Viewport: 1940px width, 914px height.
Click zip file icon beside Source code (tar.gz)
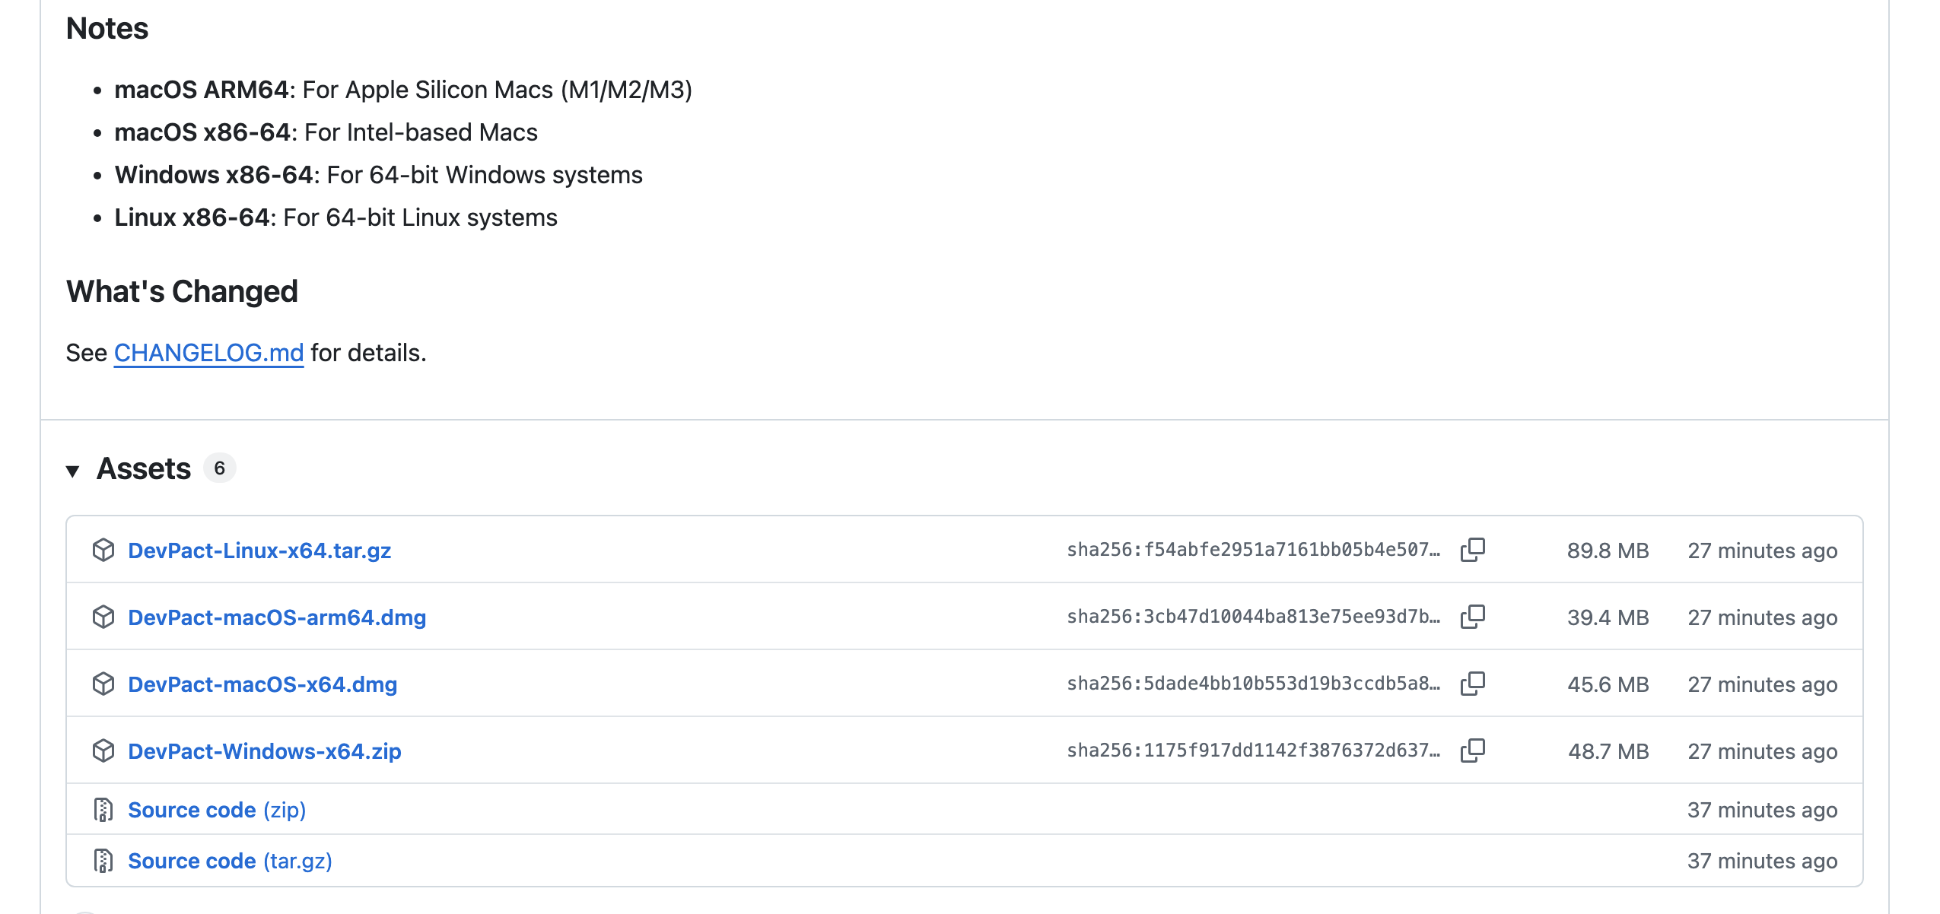pos(103,861)
